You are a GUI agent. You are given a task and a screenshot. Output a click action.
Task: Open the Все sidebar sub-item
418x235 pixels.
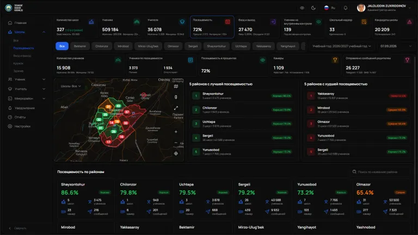pos(16,40)
